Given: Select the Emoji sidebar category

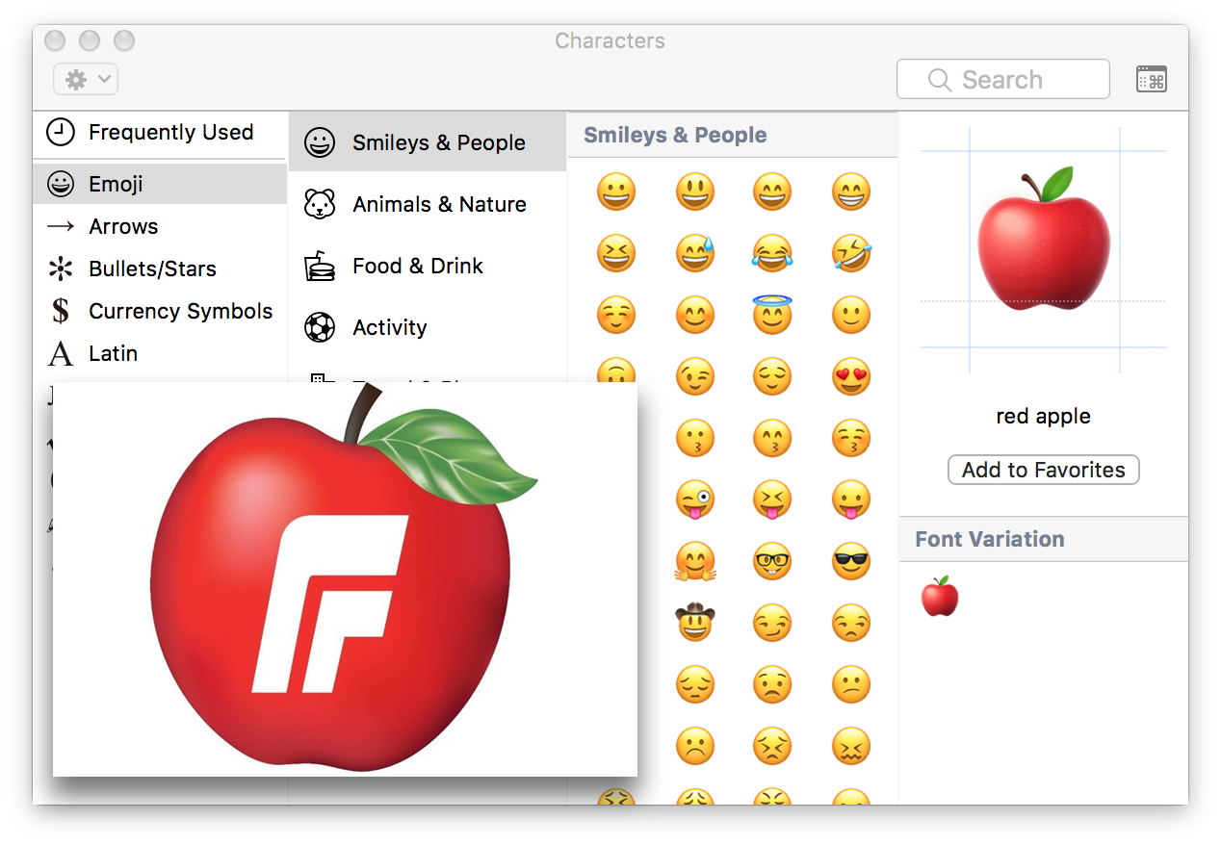Looking at the screenshot, I should (160, 184).
